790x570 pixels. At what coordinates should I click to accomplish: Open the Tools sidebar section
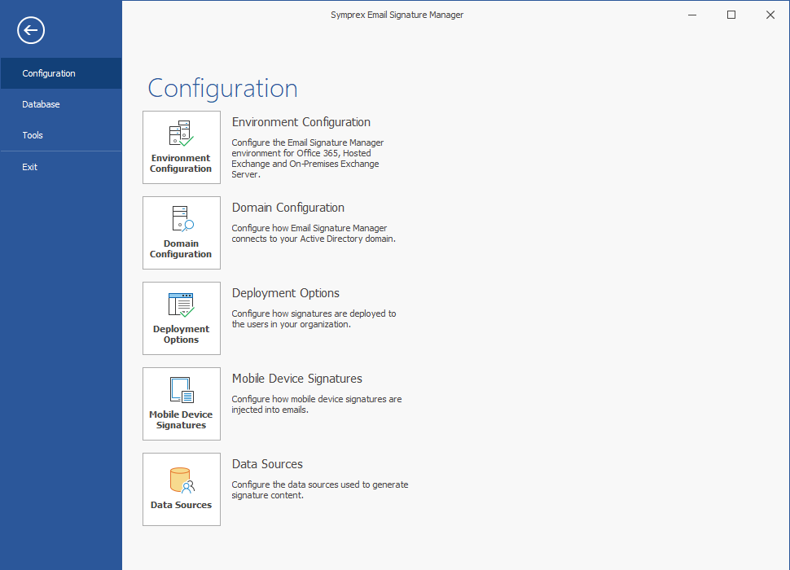pyautogui.click(x=61, y=135)
